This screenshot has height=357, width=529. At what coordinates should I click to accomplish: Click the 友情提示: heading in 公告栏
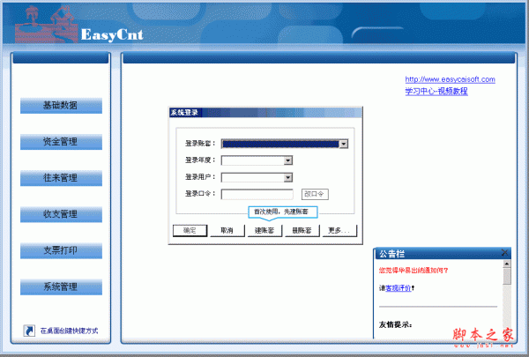point(395,324)
